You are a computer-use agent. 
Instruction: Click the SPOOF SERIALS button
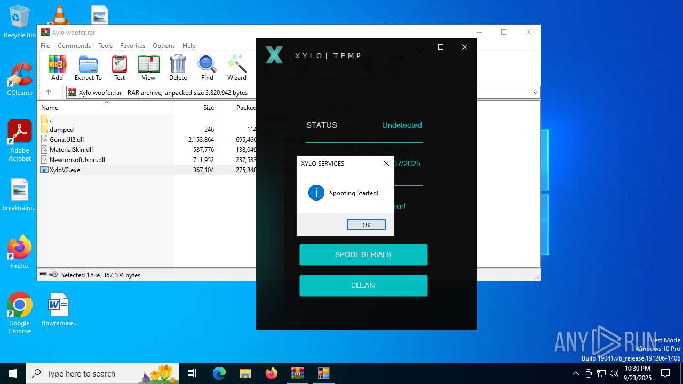click(363, 254)
